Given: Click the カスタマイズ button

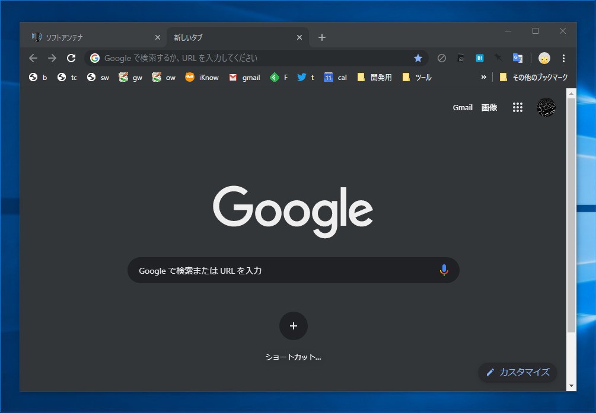Looking at the screenshot, I should 518,372.
